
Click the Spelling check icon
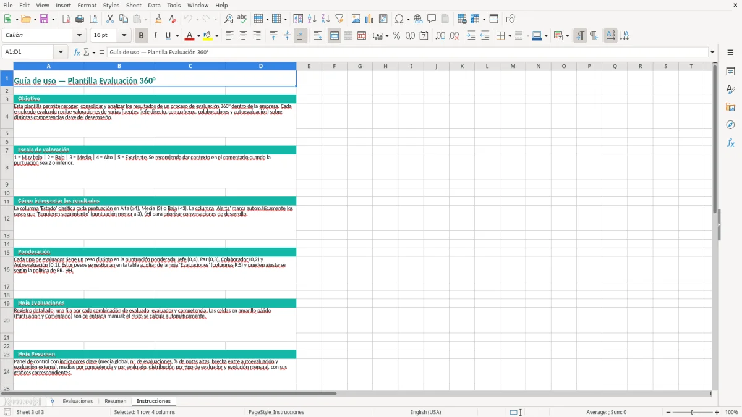point(242,19)
